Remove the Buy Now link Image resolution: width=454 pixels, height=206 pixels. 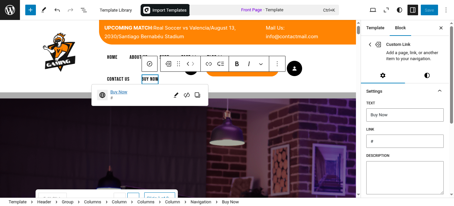pyautogui.click(x=187, y=95)
